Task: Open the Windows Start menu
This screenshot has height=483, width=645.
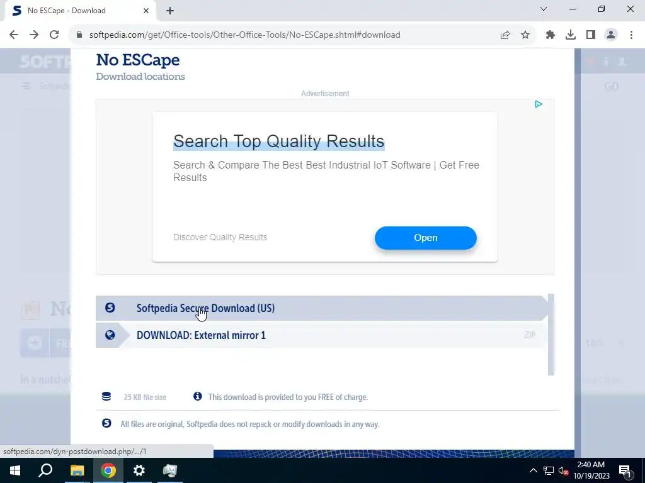Action: pos(15,470)
